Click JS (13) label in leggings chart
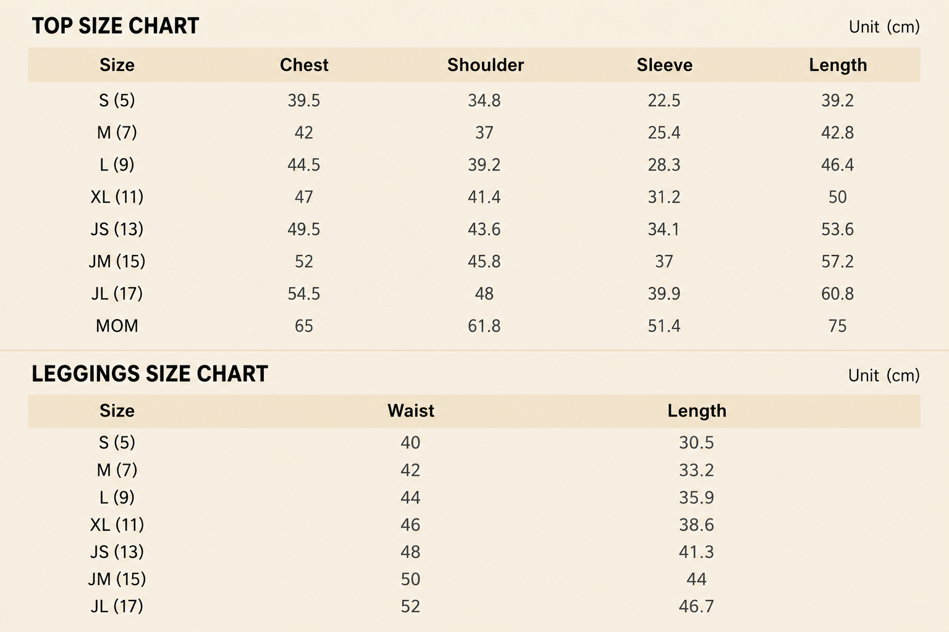 coord(117,552)
